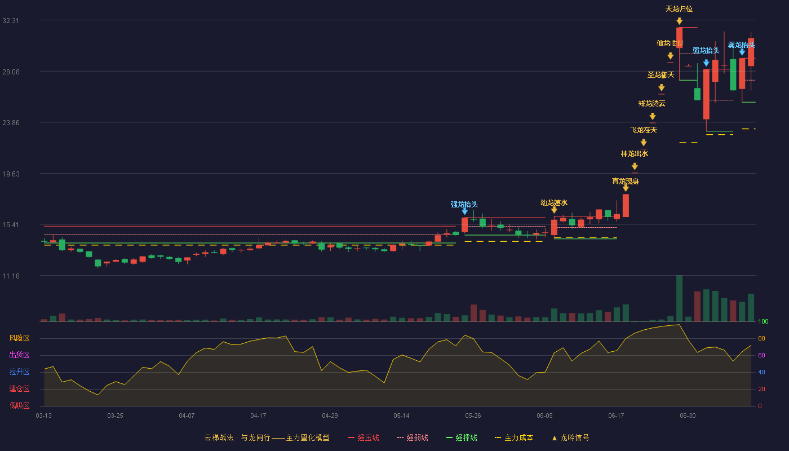
Task: Click the 真龙现身 signal label
Action: click(x=626, y=182)
